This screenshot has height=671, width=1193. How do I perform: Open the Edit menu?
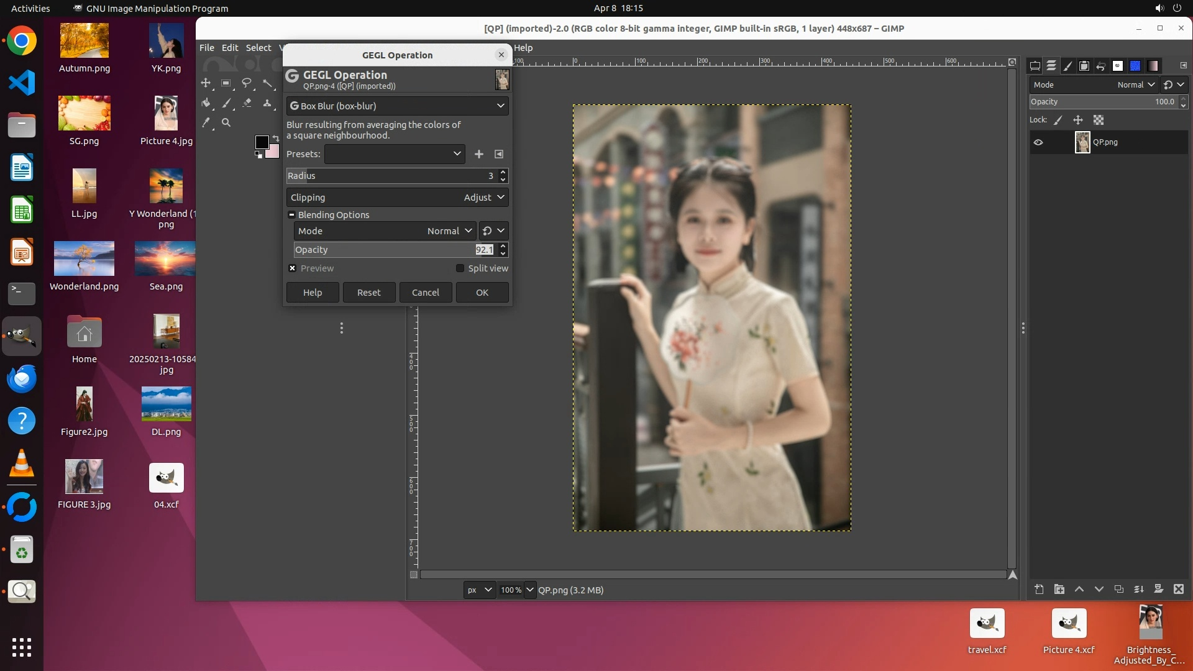pos(229,48)
